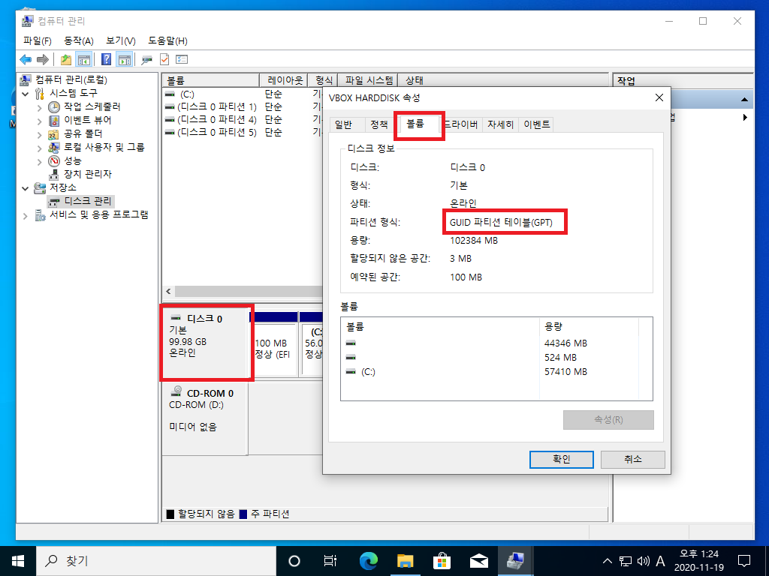Click the 확인 button in the dialog
Screen dimensions: 769x576
click(561, 459)
